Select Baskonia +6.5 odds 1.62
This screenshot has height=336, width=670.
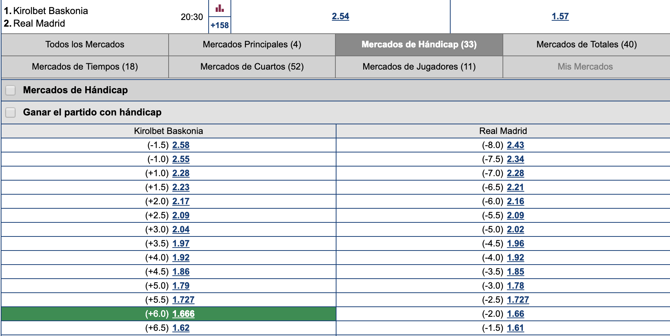[x=181, y=328]
